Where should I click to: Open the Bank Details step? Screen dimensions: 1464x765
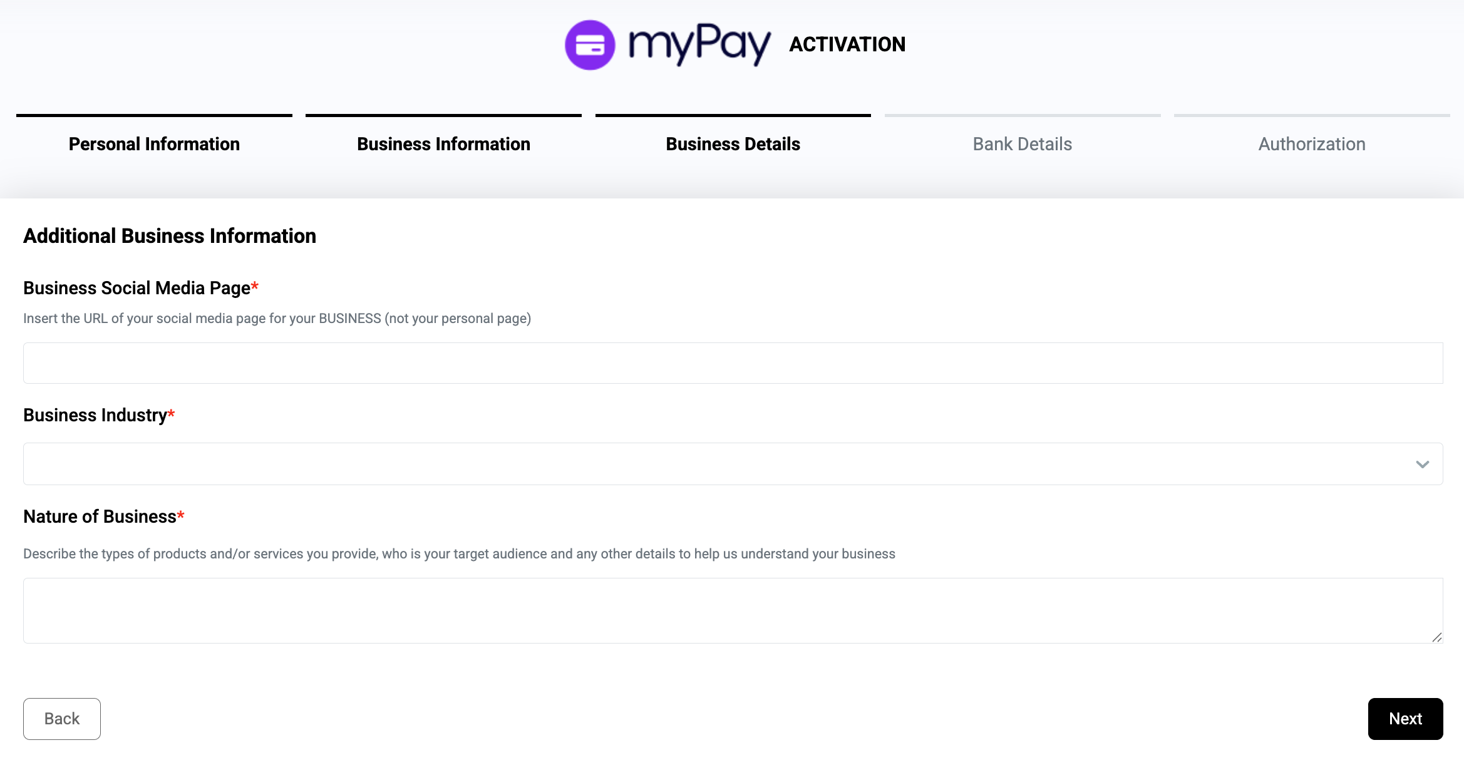click(x=1022, y=144)
